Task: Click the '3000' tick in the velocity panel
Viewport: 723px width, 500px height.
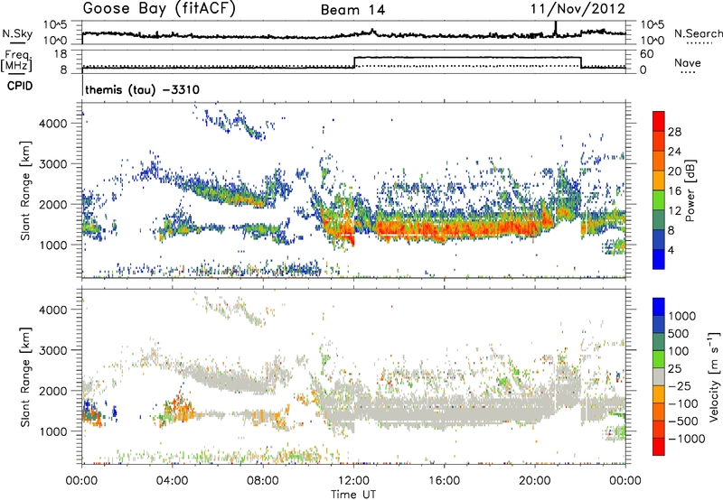Action: pos(52,350)
